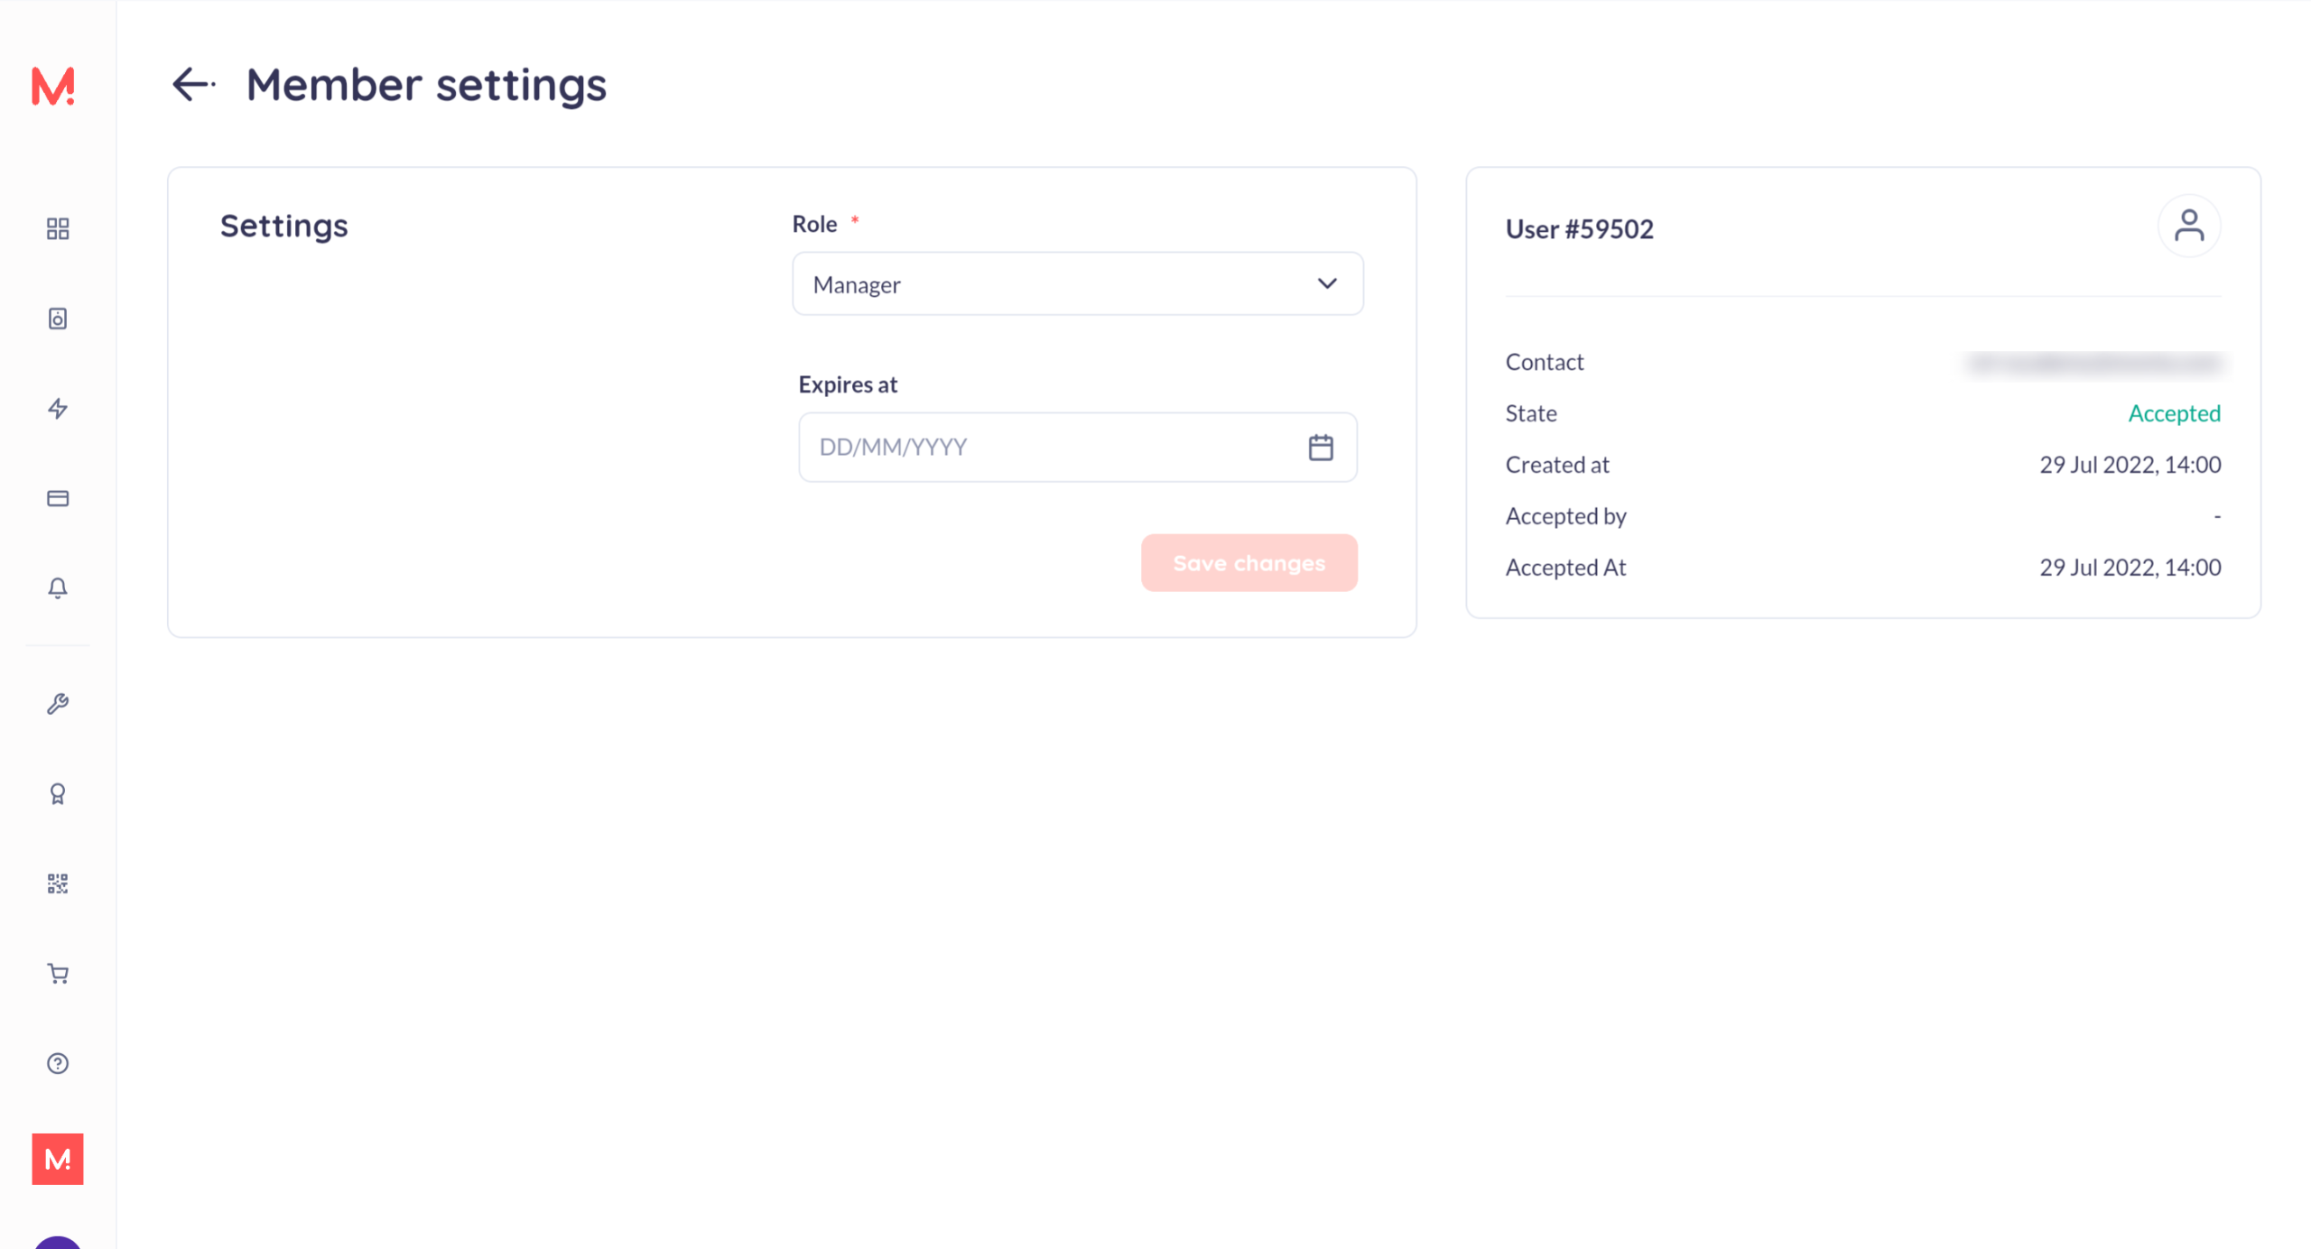Click the bell notifications sidebar icon
2311x1249 pixels.
click(58, 588)
